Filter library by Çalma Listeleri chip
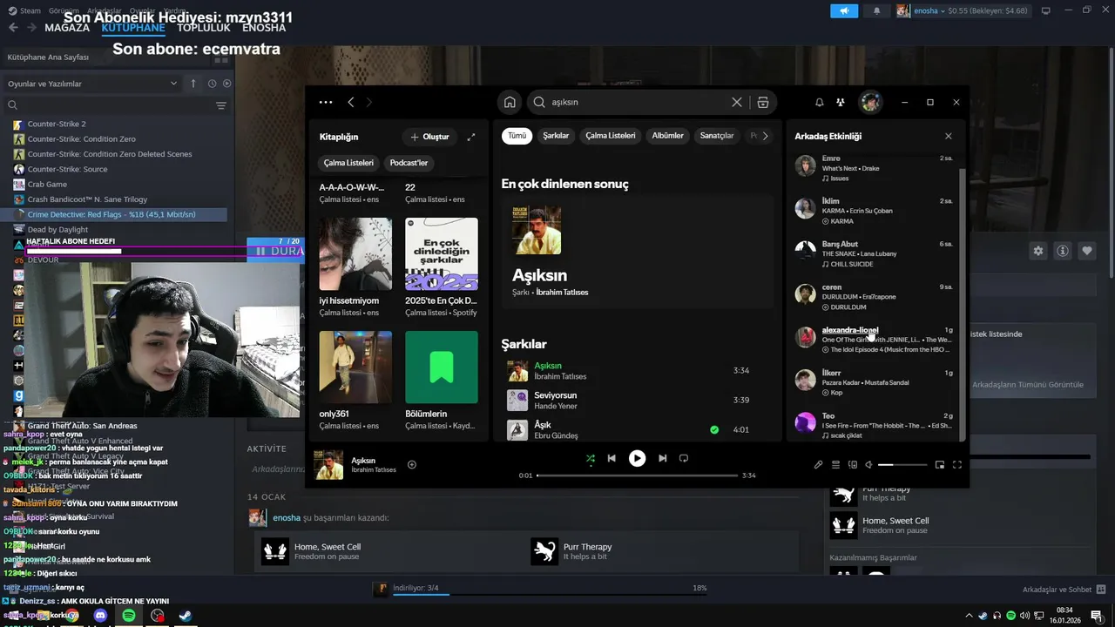The image size is (1115, 627). click(348, 163)
